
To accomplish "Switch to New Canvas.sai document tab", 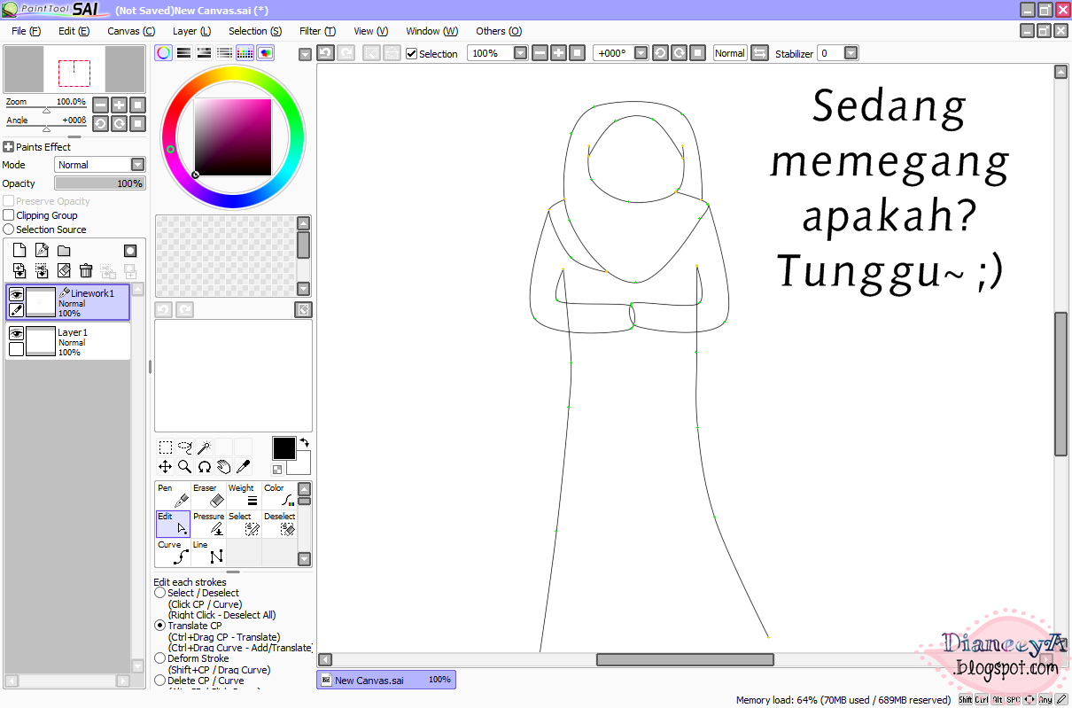I will (386, 680).
